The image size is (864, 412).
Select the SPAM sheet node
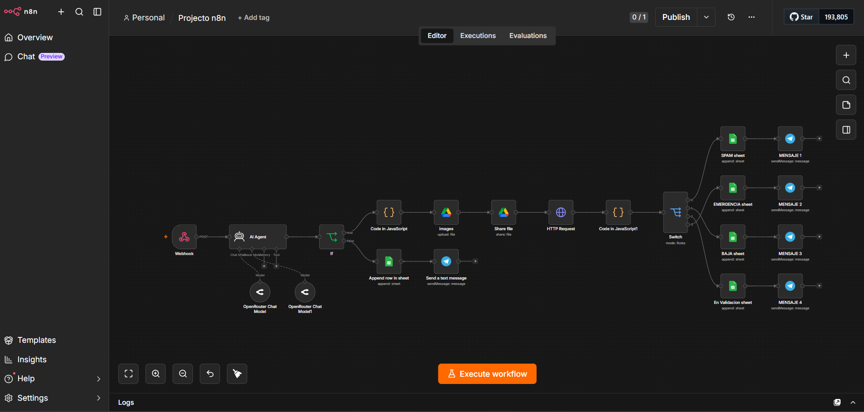pyautogui.click(x=733, y=138)
